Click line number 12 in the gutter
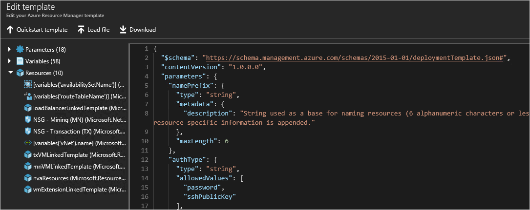Image resolution: width=530 pixels, height=210 pixels. click(x=145, y=160)
